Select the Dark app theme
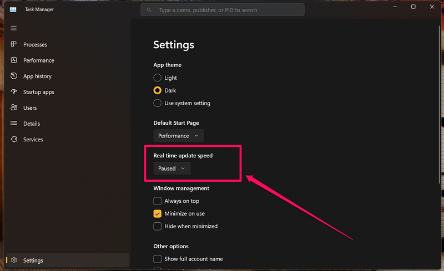444x271 pixels. [158, 90]
